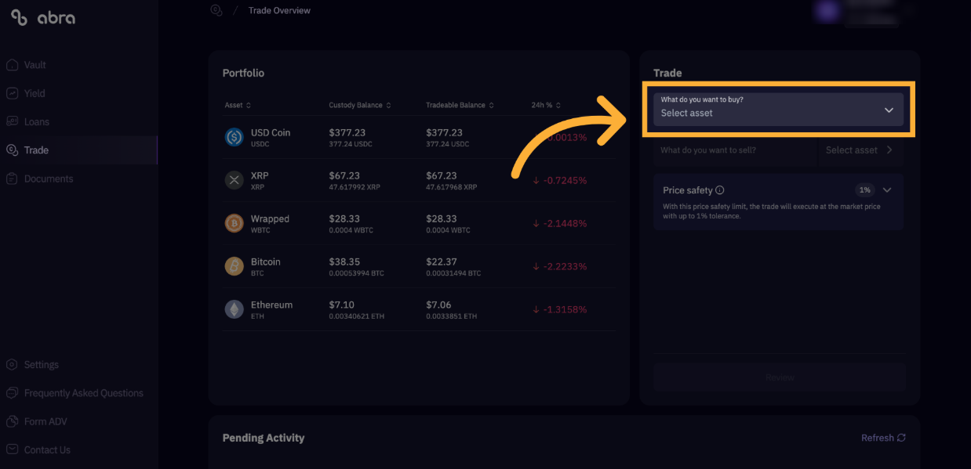
Task: Click Ethereum's $7.06 tradeable balance
Action: 438,305
